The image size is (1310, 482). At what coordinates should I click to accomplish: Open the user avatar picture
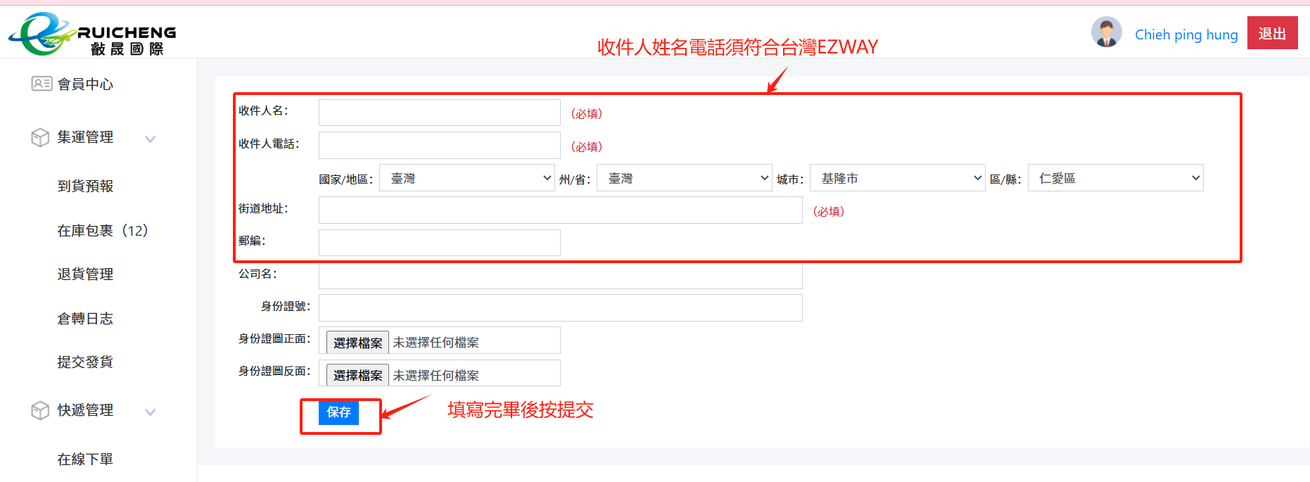click(1107, 32)
